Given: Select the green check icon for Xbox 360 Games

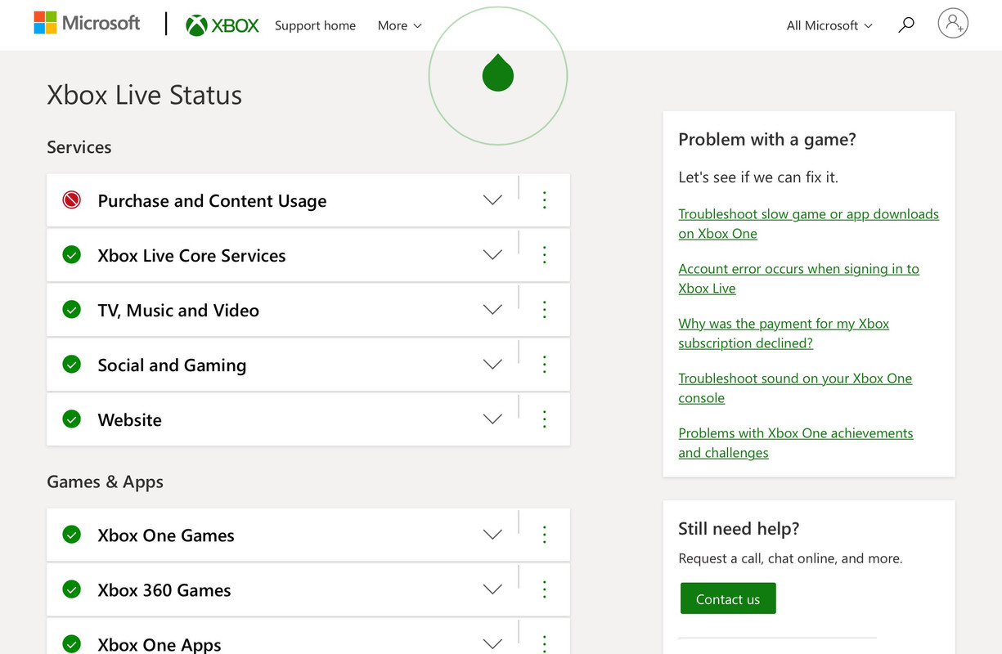Looking at the screenshot, I should coord(72,589).
